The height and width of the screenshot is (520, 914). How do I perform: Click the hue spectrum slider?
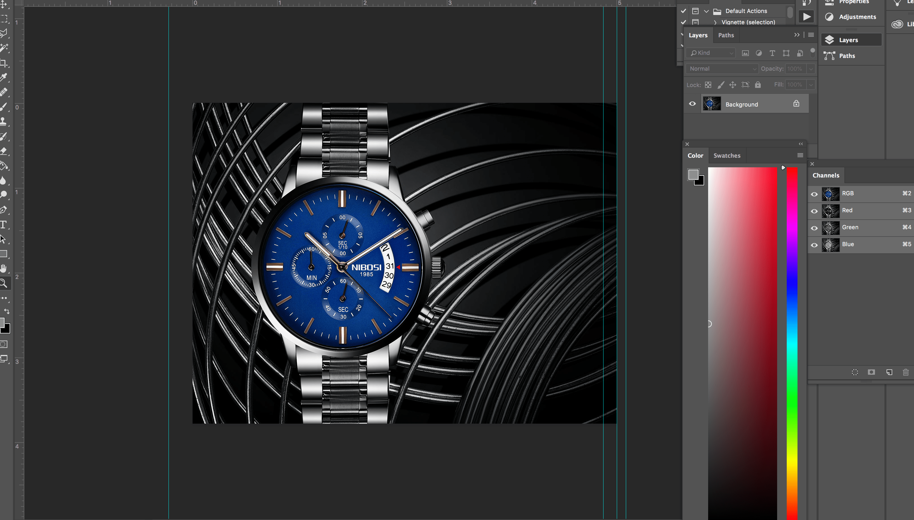click(792, 344)
